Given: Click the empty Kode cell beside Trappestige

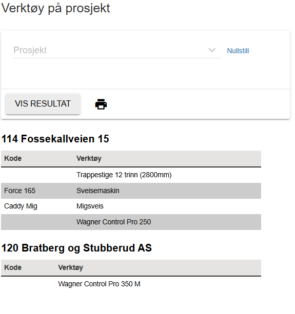Looking at the screenshot, I should coord(38,175).
